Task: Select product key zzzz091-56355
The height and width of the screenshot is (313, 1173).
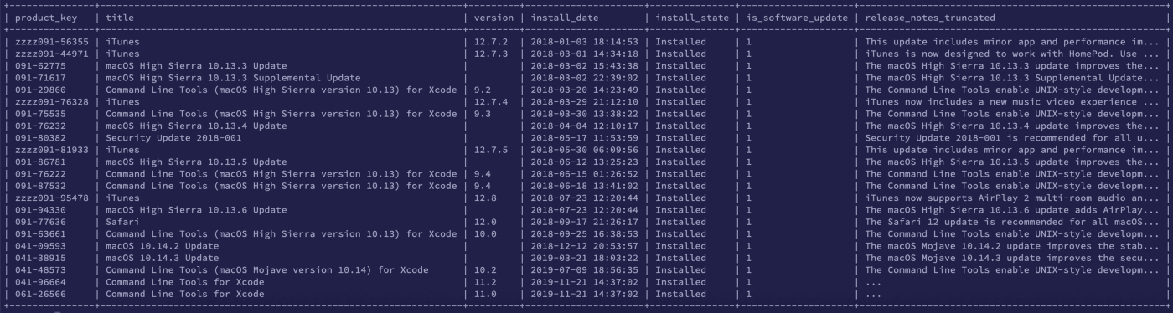Action: (51, 42)
